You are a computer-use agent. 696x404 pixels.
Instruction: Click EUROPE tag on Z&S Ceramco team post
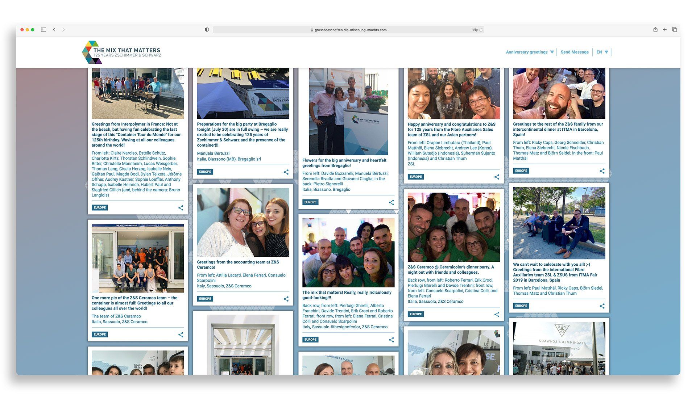[100, 334]
